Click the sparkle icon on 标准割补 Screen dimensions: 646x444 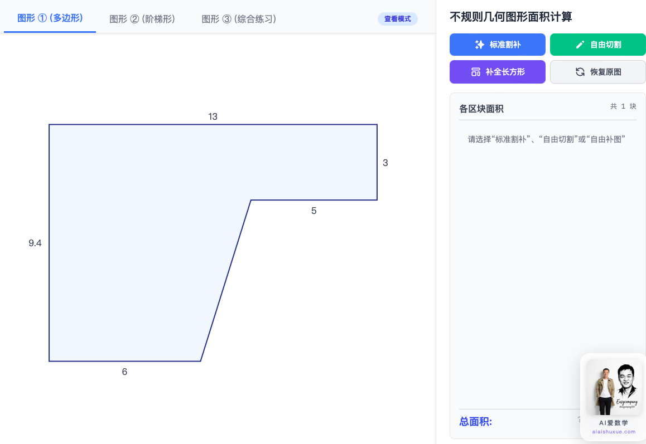(x=479, y=45)
